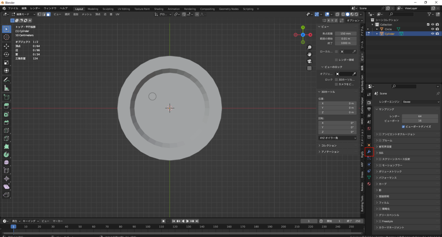
Task: Switch perspective/orthographic with the grid icon
Action: pyautogui.click(x=309, y=68)
